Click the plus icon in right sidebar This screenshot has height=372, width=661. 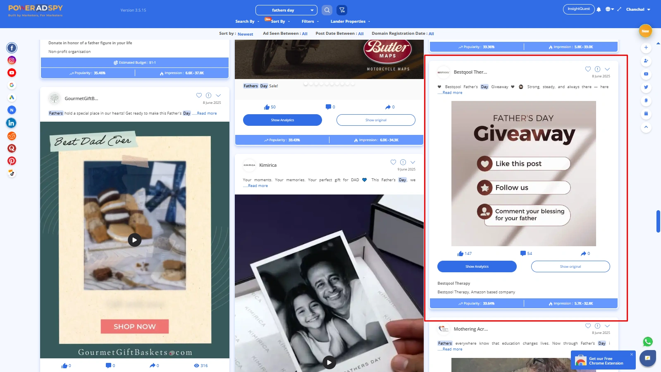pyautogui.click(x=646, y=48)
